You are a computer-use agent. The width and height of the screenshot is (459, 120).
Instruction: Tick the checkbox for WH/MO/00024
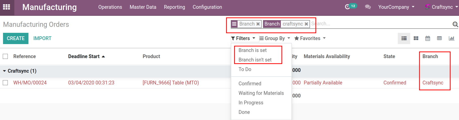[5, 83]
